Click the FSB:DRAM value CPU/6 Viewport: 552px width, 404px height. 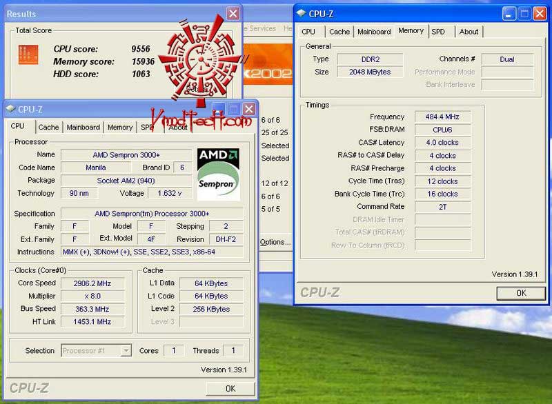tap(442, 130)
